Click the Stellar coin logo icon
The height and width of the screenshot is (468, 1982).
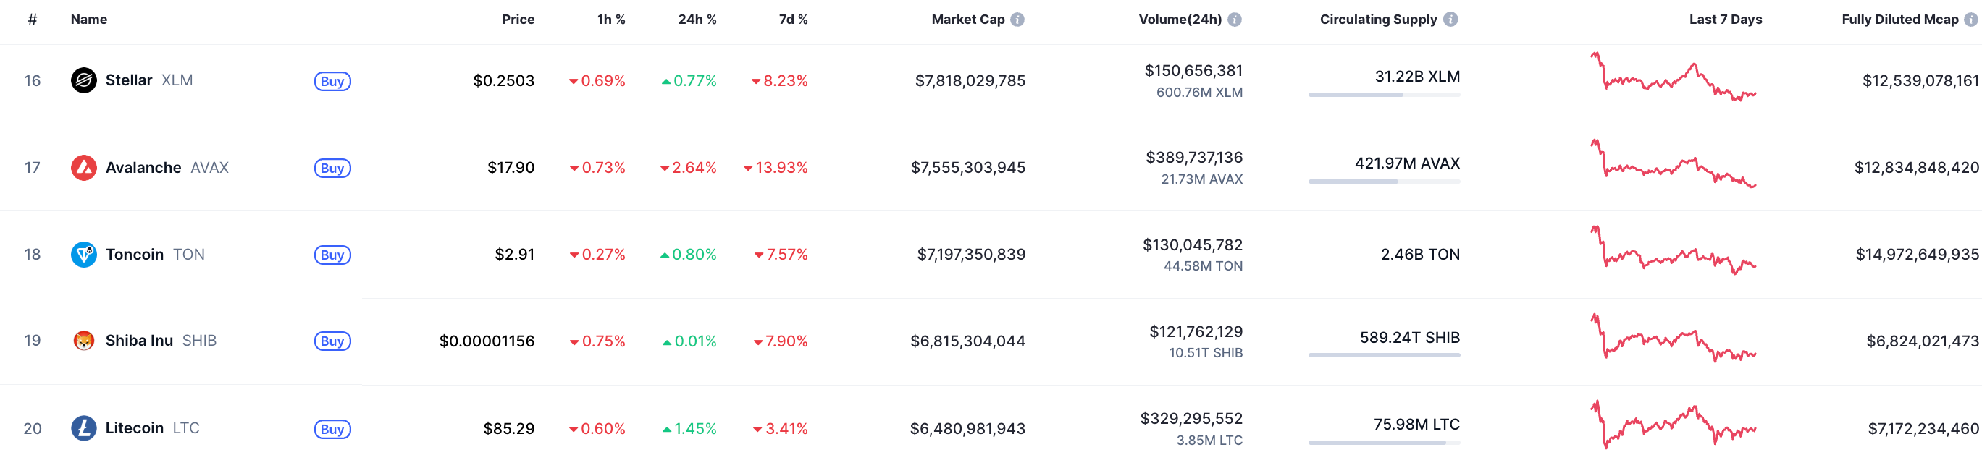[x=83, y=81]
